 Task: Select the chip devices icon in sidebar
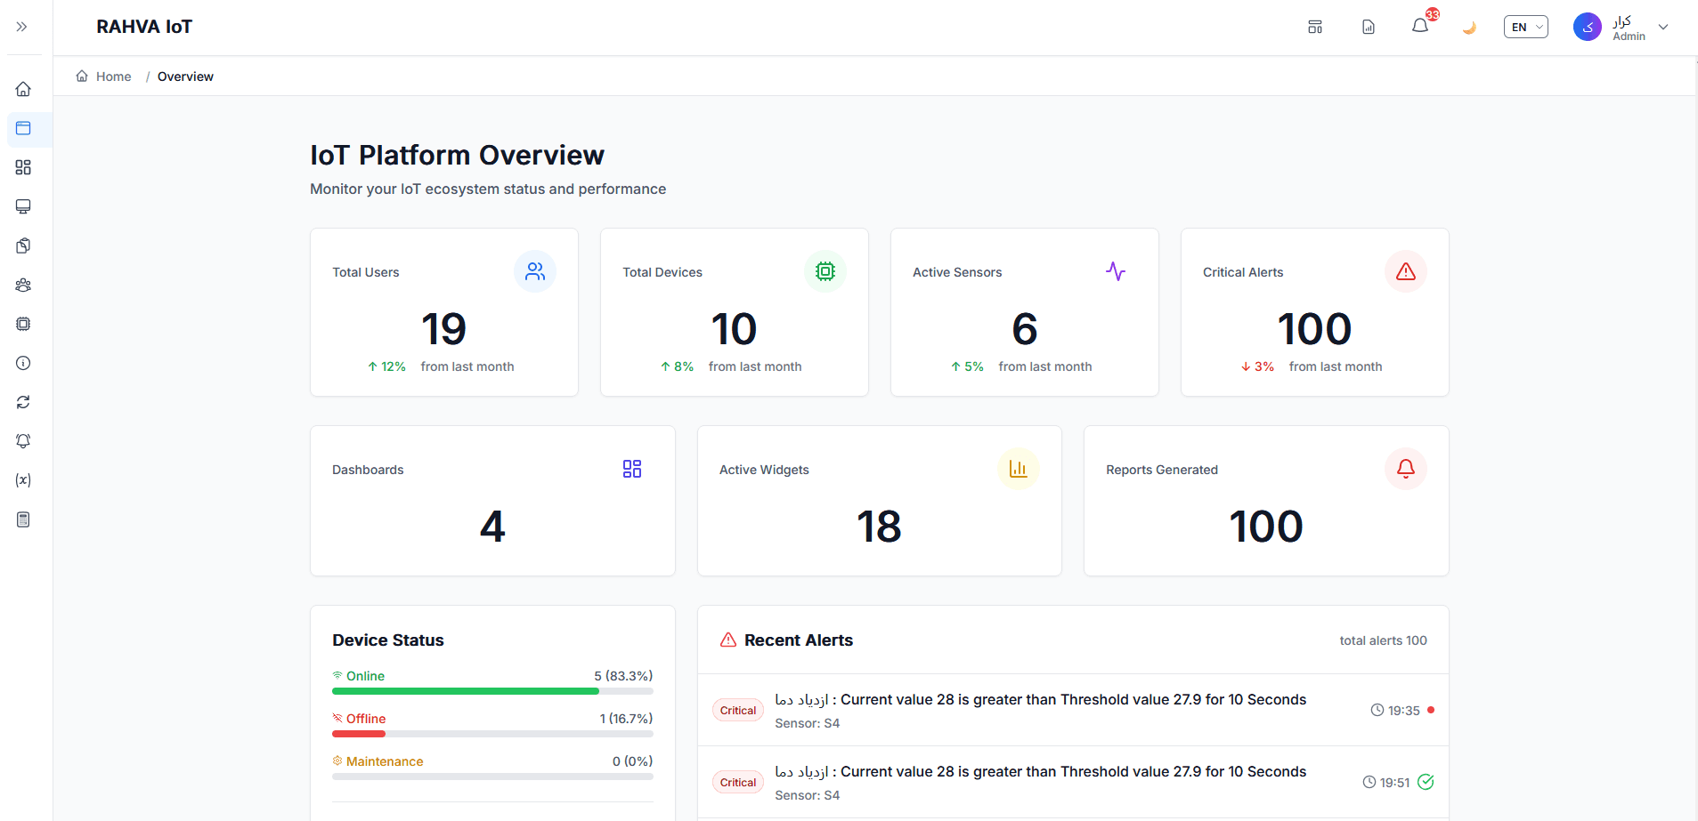pos(23,324)
